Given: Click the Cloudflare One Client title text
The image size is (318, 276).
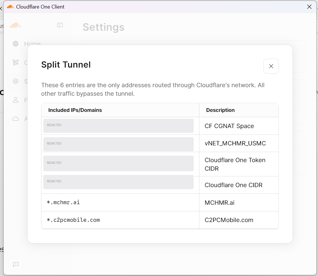Looking at the screenshot, I should pos(40,7).
